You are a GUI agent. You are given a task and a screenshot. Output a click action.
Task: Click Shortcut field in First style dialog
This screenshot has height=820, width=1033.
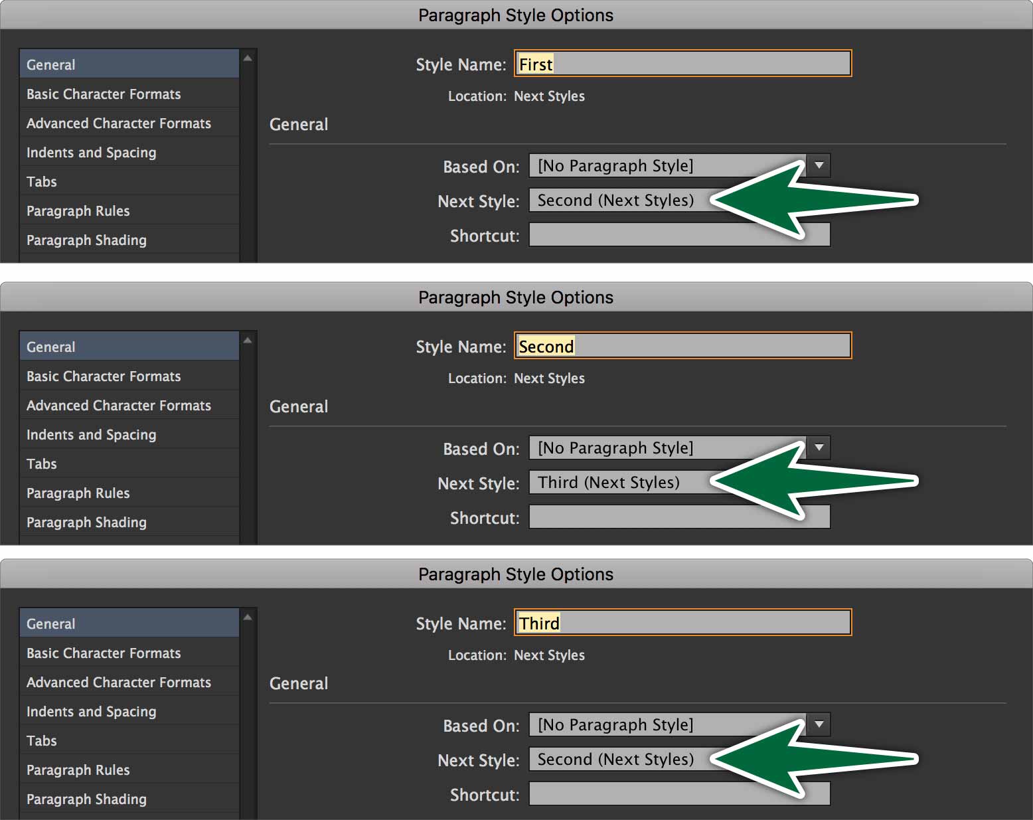(679, 234)
